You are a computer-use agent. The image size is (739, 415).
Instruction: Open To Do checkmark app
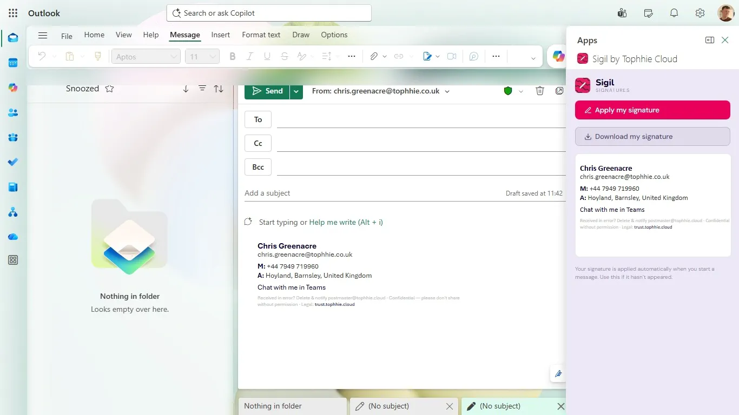[13, 162]
